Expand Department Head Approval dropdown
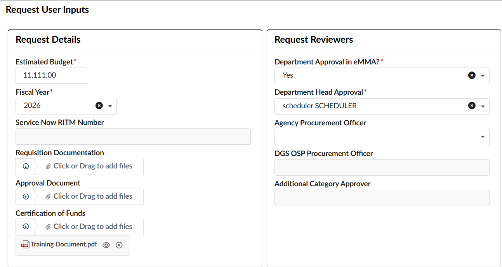This screenshot has width=502, height=267. pyautogui.click(x=483, y=106)
